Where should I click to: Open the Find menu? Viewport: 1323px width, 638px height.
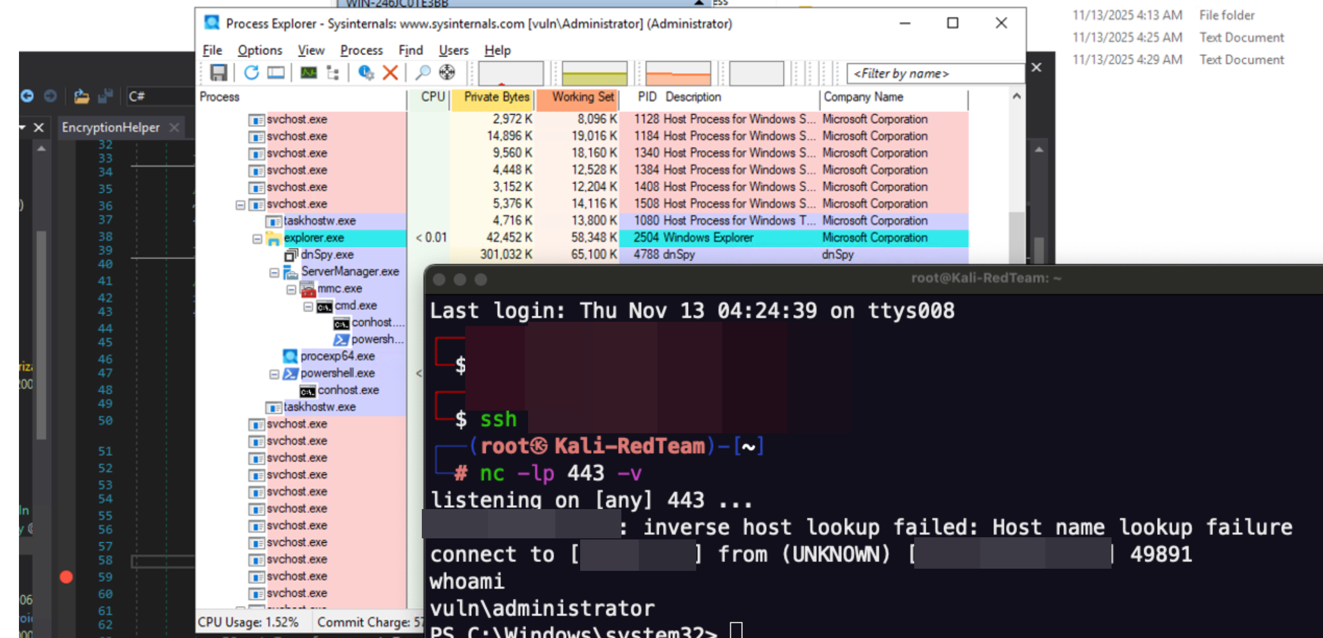pyautogui.click(x=410, y=50)
